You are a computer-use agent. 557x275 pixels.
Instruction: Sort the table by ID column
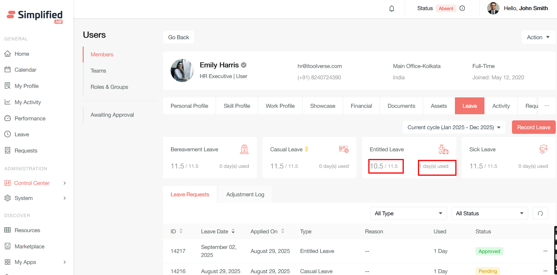[x=181, y=231]
